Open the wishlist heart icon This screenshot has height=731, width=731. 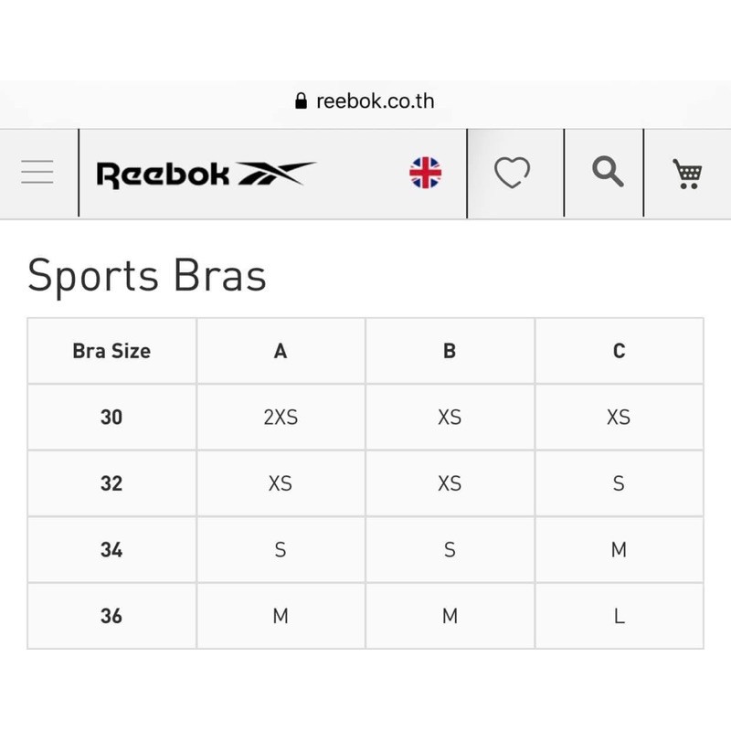point(512,172)
